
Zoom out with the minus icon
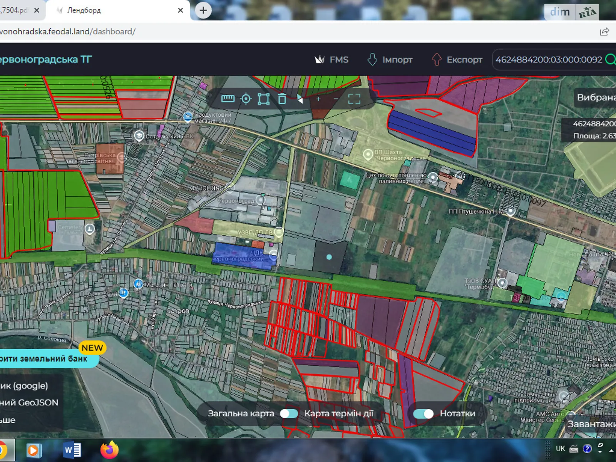point(336,99)
